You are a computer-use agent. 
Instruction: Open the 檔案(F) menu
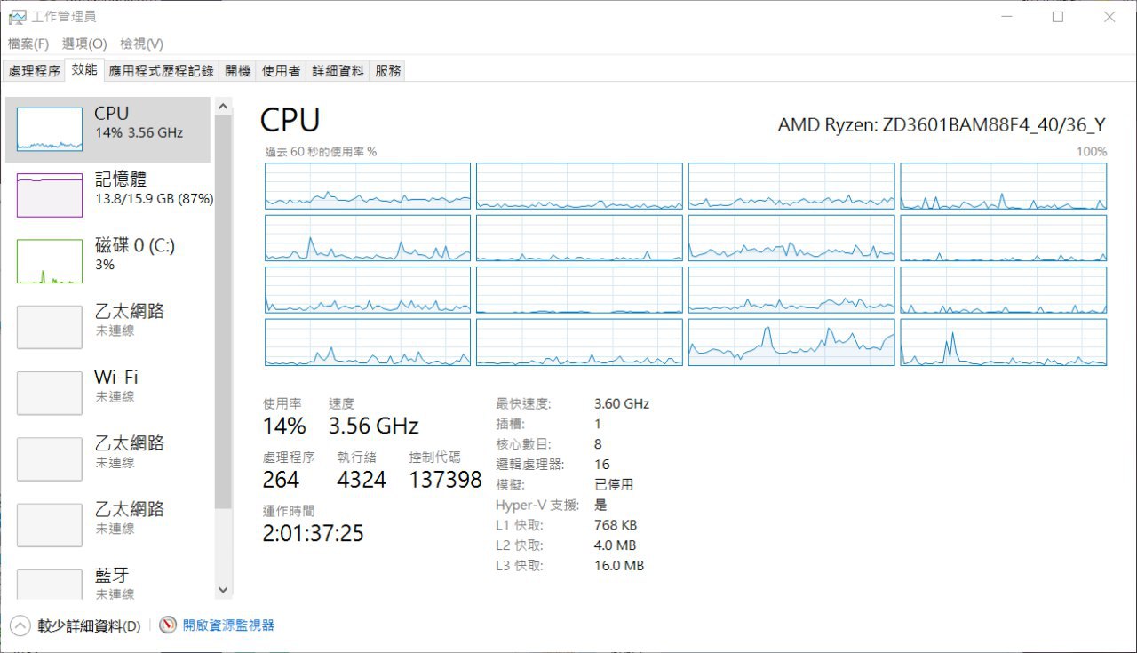pos(28,44)
